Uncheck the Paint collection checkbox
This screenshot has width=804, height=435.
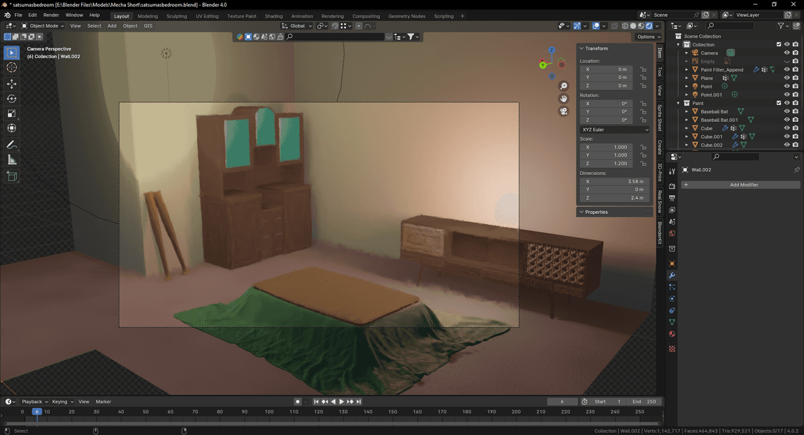pos(779,103)
